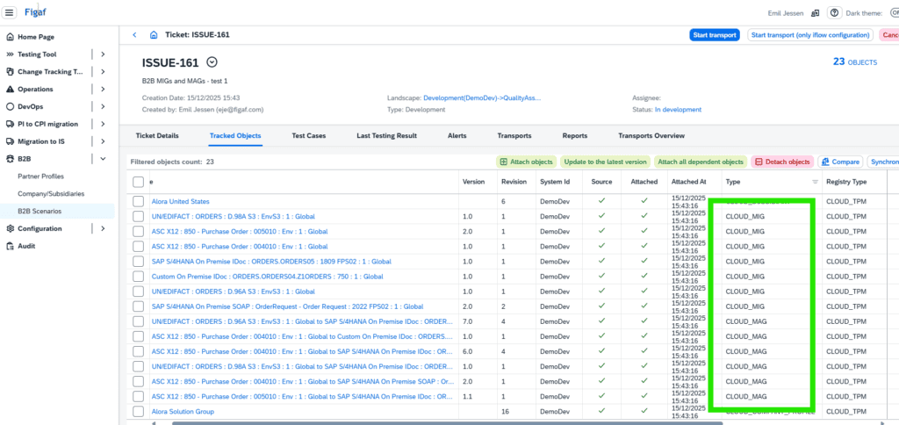Tick checkbox for Custom On Premise IDoc row
Image resolution: width=899 pixels, height=425 pixels.
(138, 277)
